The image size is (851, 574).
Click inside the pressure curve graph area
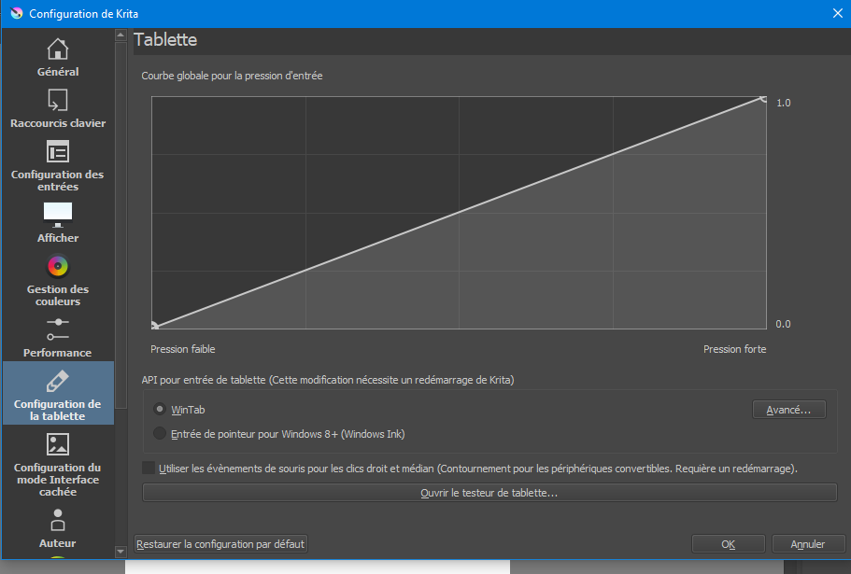tap(460, 213)
